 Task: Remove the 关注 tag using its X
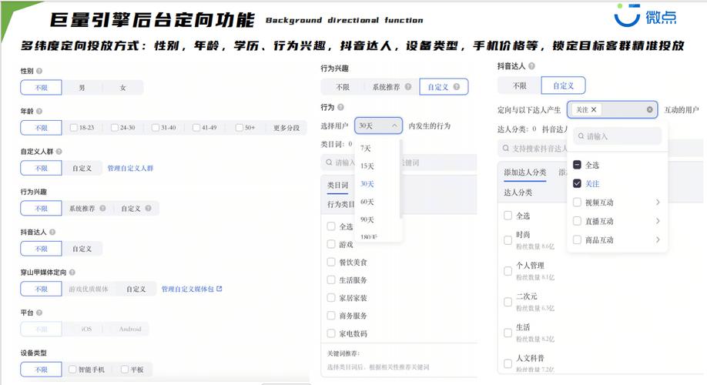pos(594,110)
